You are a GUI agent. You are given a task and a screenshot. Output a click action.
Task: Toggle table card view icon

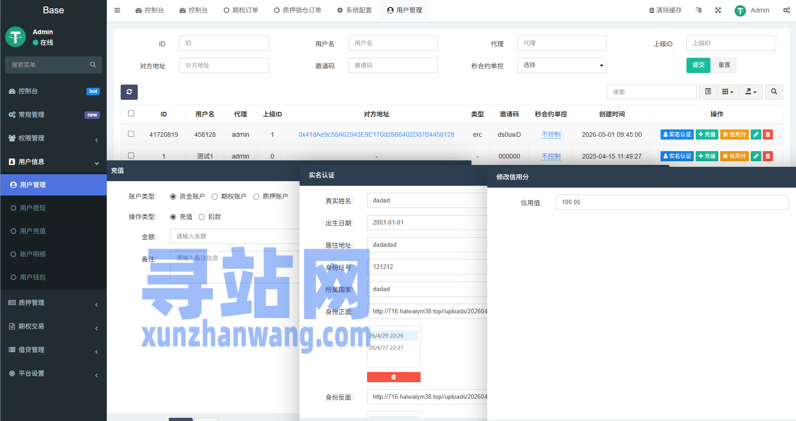(708, 92)
